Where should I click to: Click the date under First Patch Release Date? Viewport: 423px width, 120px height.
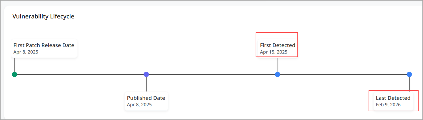[x=26, y=52]
